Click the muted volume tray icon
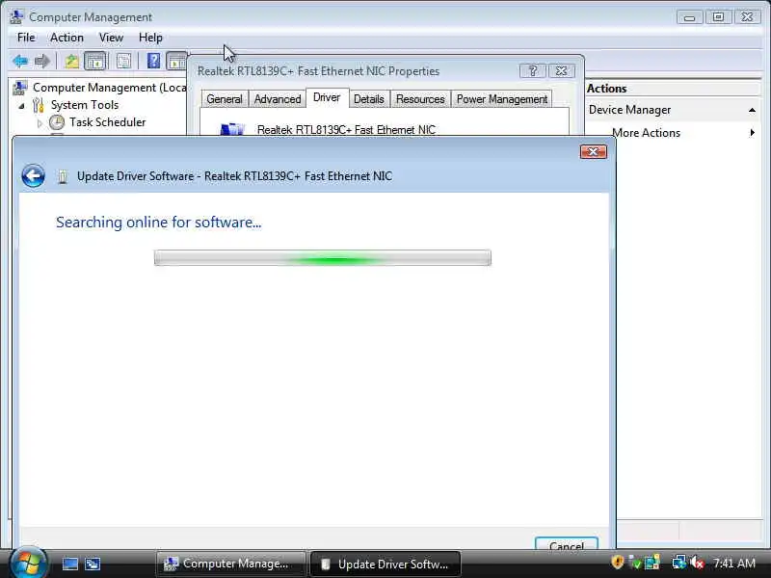 coord(697,563)
